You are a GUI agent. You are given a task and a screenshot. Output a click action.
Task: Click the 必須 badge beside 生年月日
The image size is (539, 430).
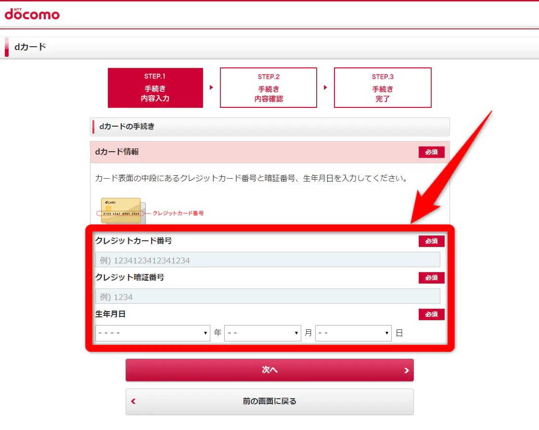431,314
